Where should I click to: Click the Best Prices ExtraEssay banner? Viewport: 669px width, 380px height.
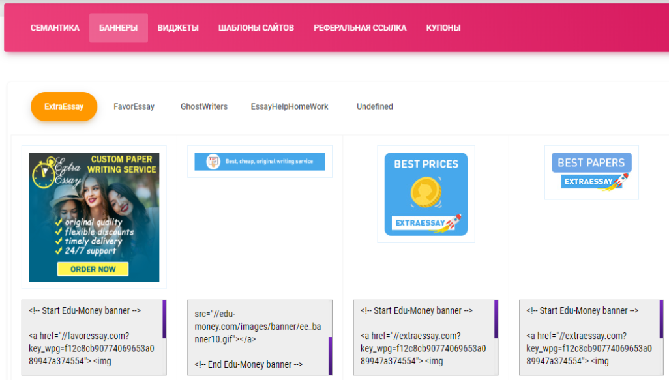click(x=426, y=194)
